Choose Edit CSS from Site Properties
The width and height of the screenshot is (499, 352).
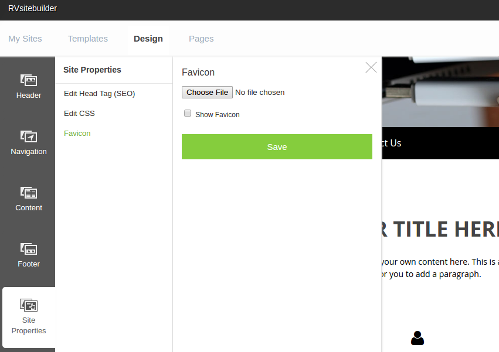pyautogui.click(x=79, y=114)
